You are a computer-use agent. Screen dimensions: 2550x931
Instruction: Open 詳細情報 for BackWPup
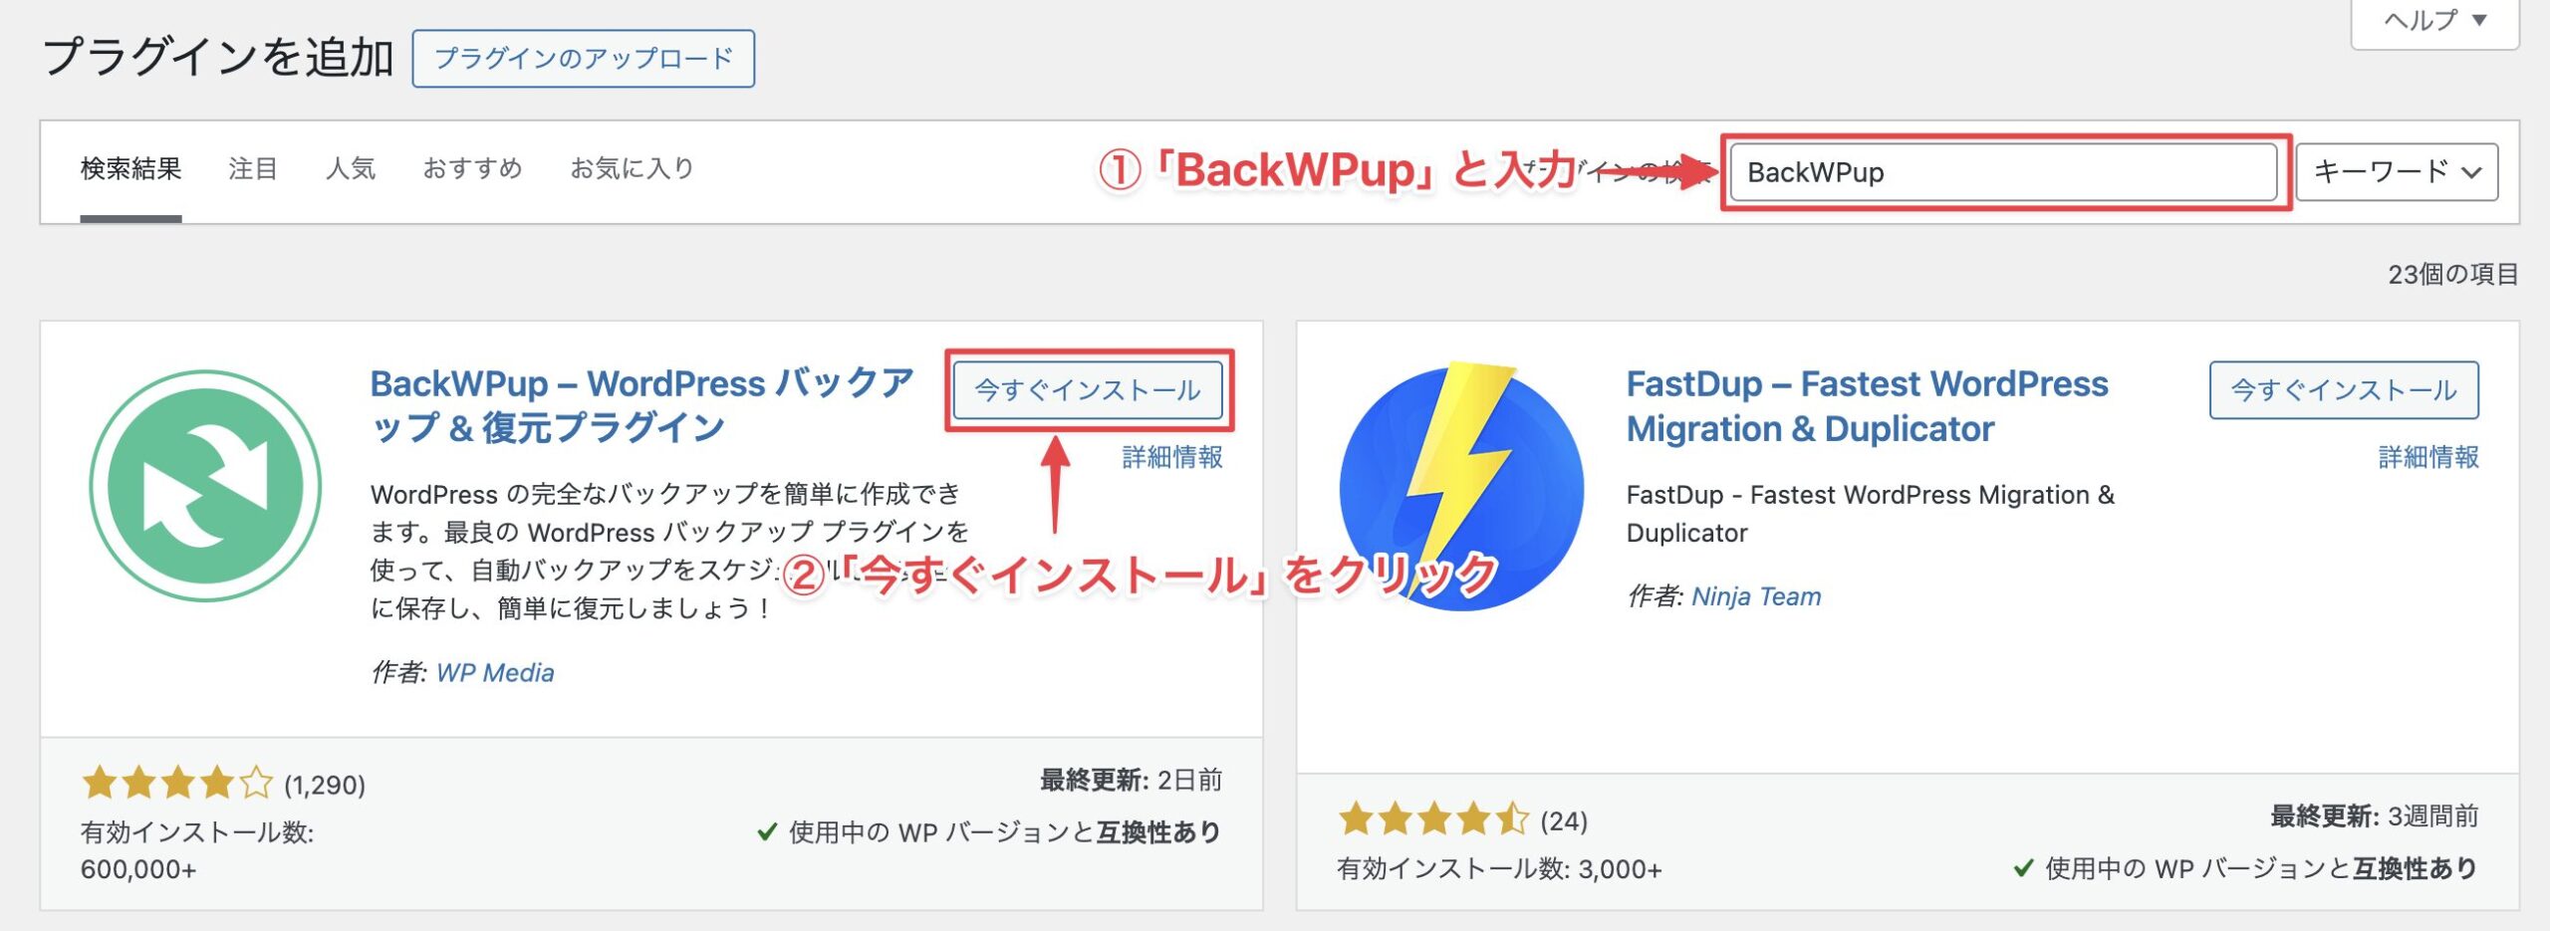click(x=1172, y=457)
